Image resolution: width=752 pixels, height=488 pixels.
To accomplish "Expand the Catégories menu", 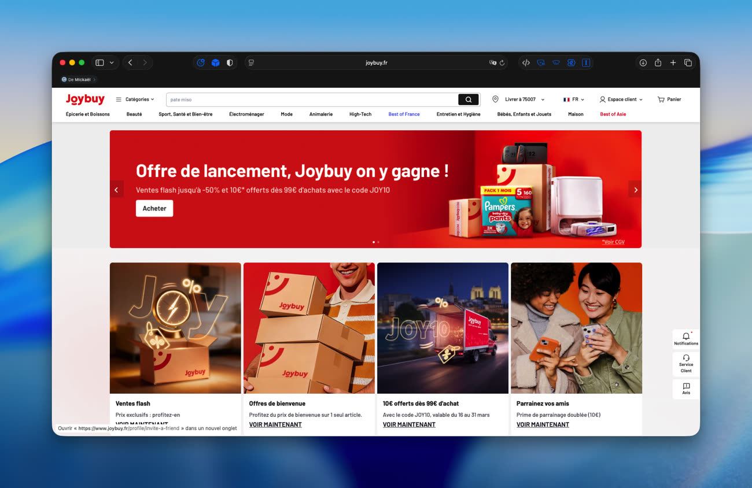I will click(x=135, y=99).
